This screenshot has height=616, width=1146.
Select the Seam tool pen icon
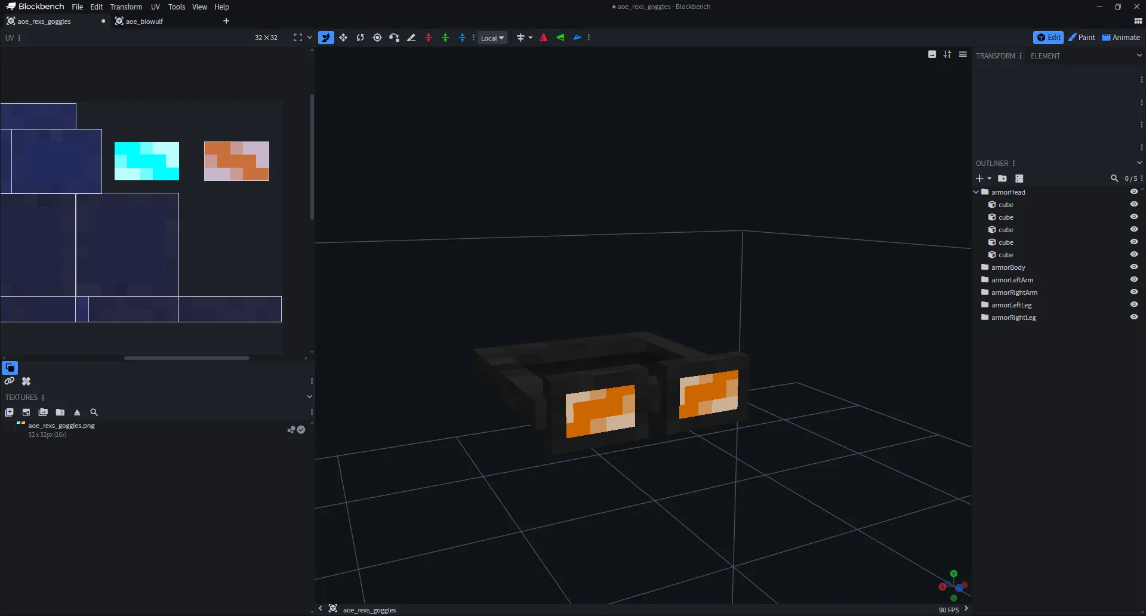[x=411, y=38]
